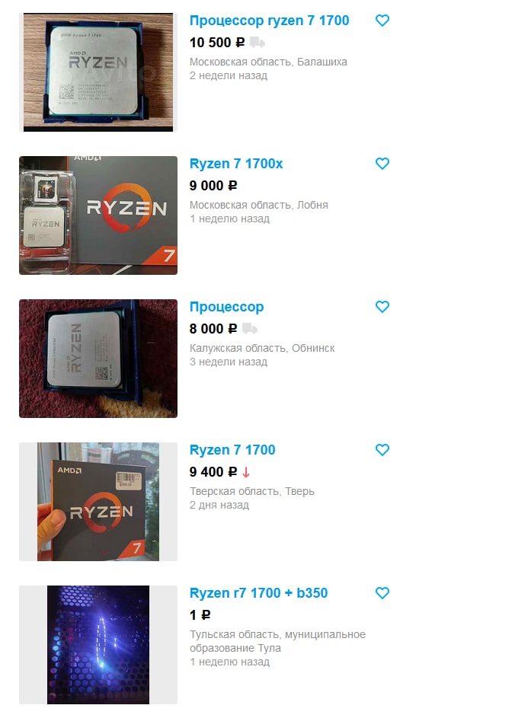View CPU on red carpet photo
Screen dimensions: 515x718
(98, 359)
